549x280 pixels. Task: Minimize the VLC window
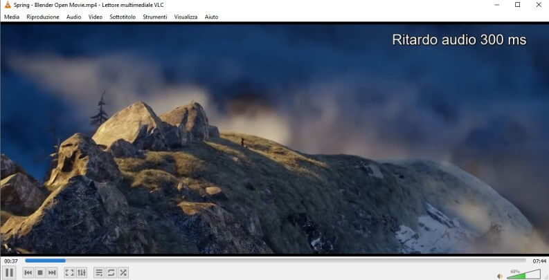click(496, 5)
